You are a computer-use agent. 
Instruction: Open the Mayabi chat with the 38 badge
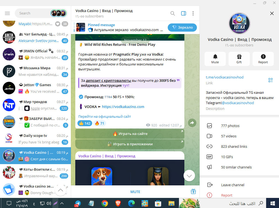click(35, 24)
